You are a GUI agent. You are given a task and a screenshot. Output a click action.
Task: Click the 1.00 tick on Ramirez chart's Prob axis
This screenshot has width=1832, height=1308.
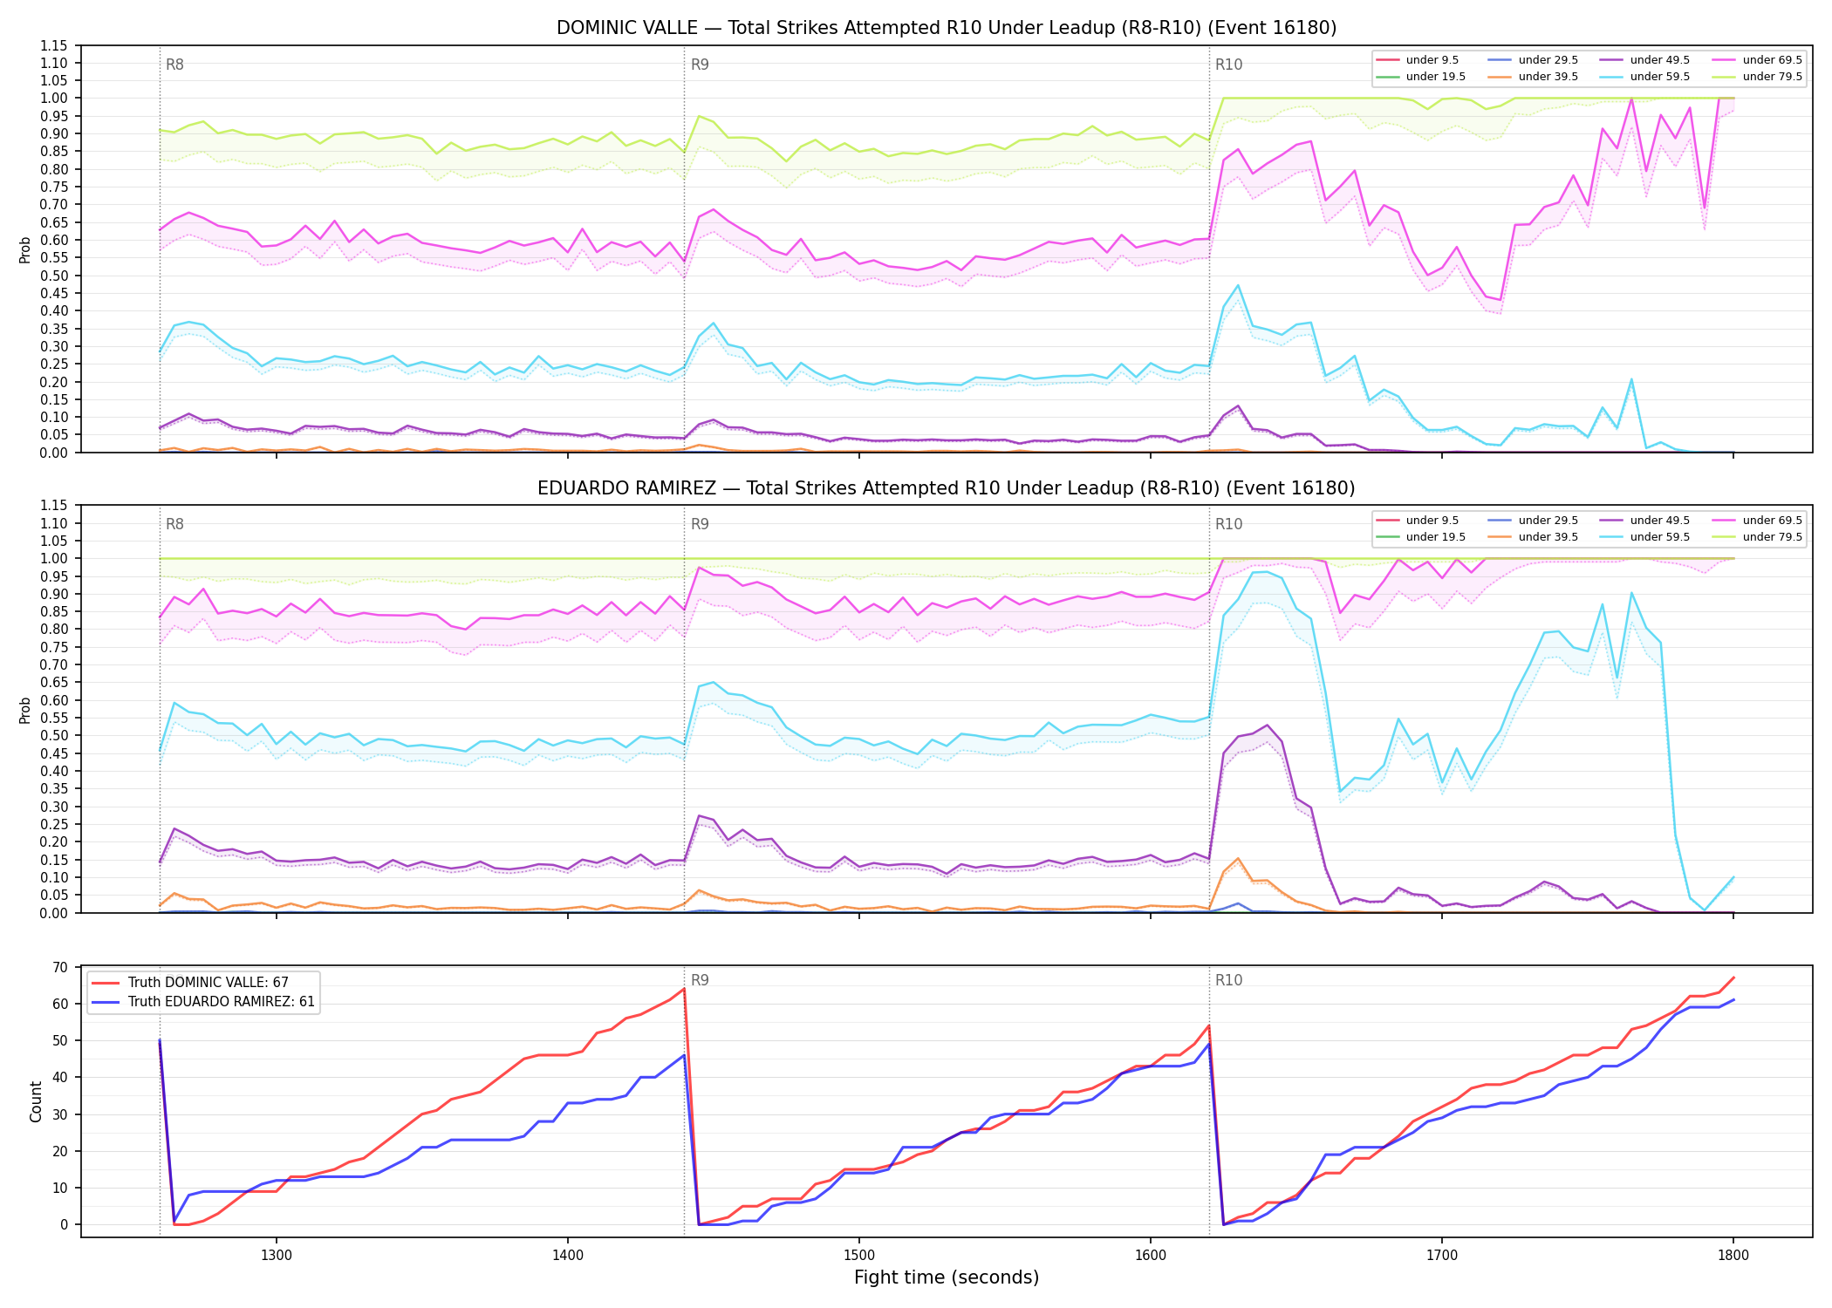54,558
